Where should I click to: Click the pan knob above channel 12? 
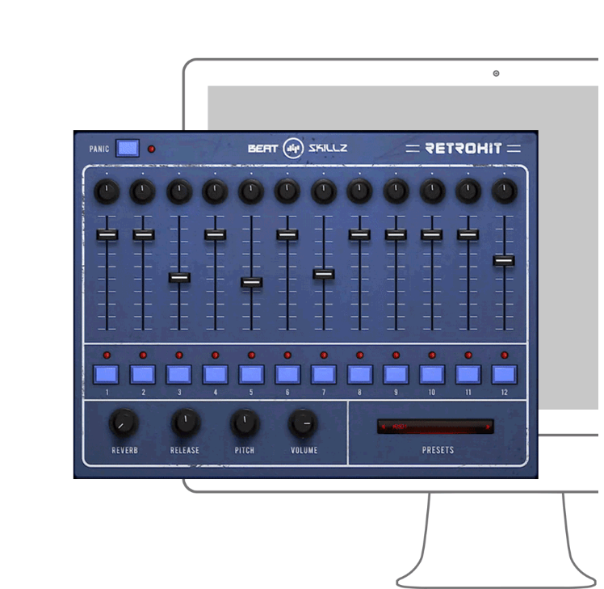click(504, 191)
